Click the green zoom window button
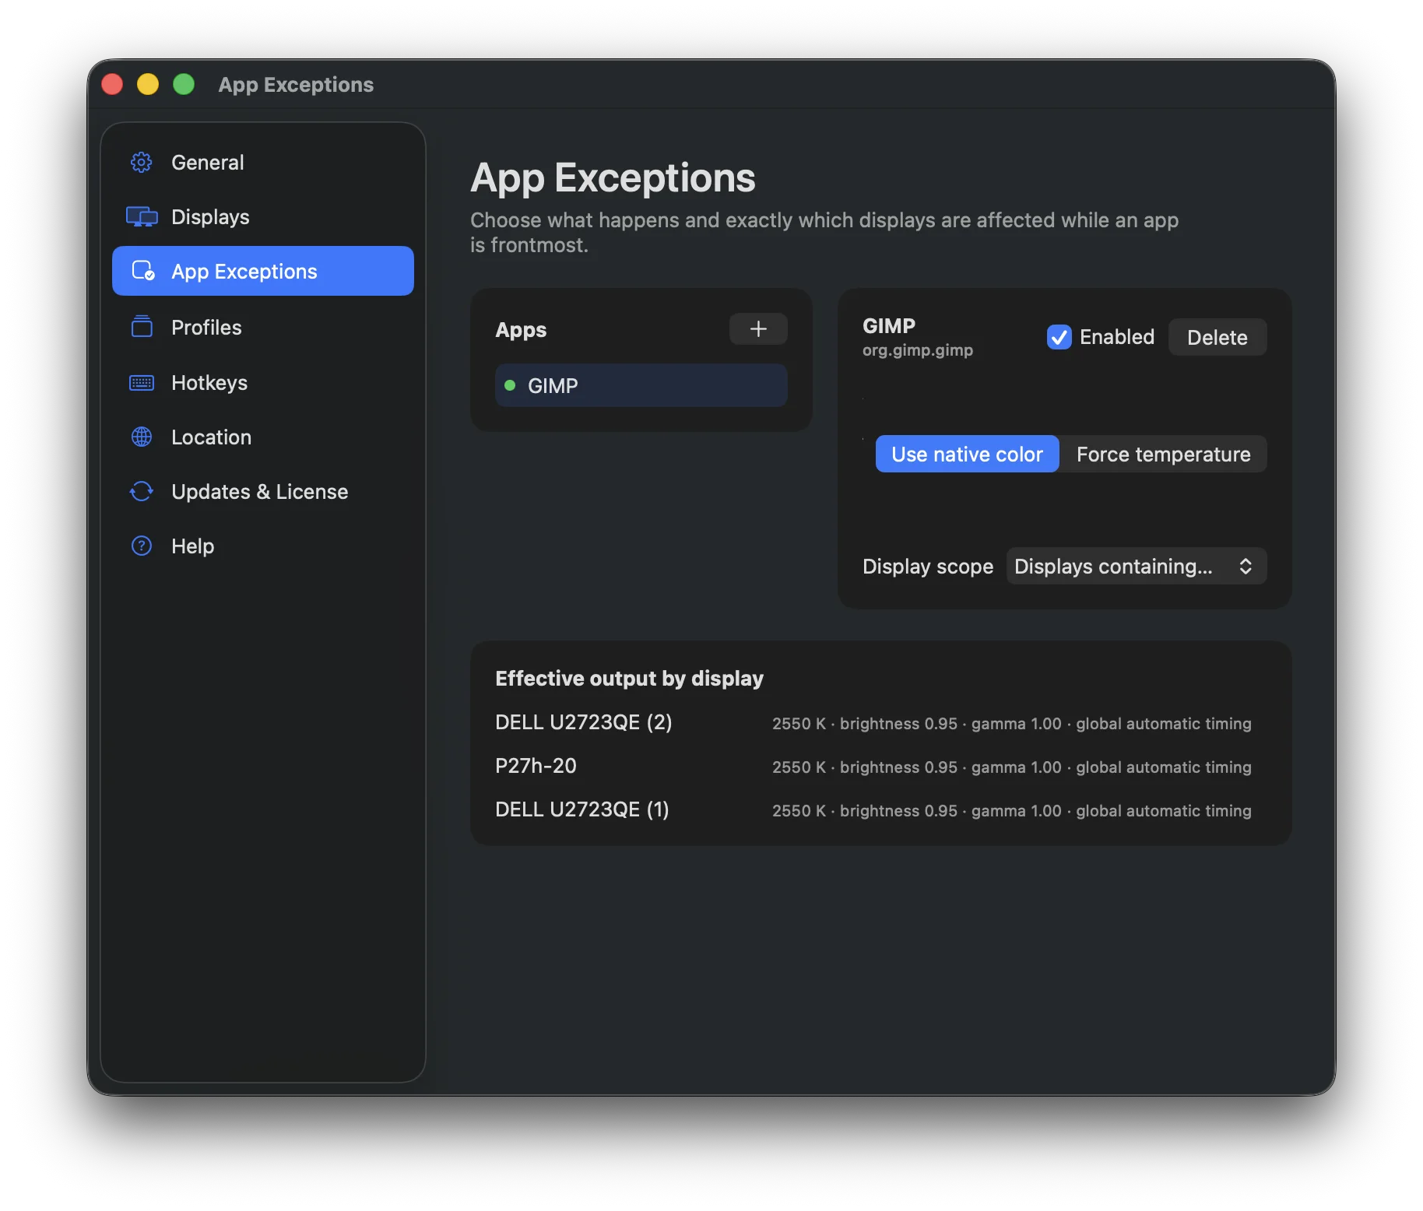 [x=184, y=84]
